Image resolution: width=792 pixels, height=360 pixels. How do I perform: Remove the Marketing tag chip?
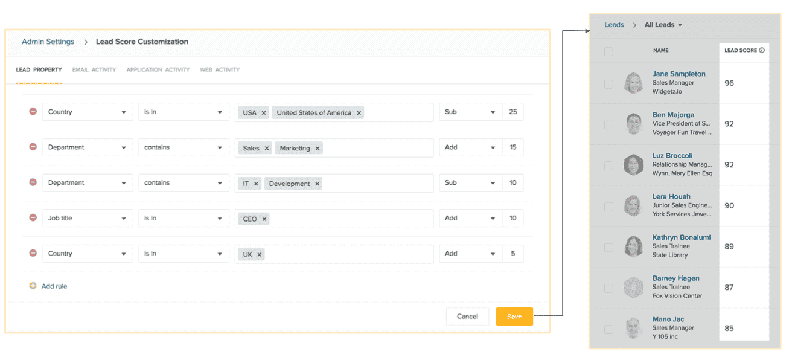[318, 149]
